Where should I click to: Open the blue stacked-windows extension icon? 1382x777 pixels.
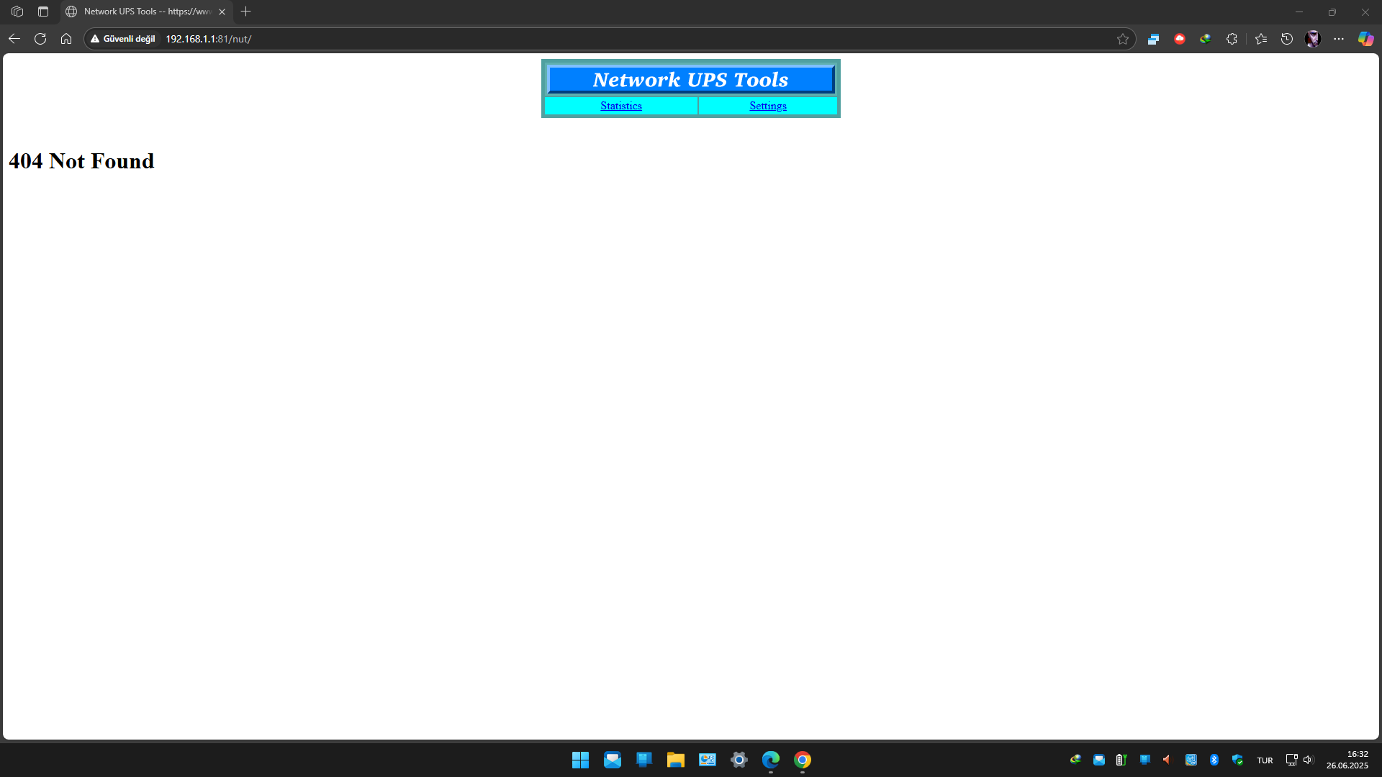point(1153,39)
